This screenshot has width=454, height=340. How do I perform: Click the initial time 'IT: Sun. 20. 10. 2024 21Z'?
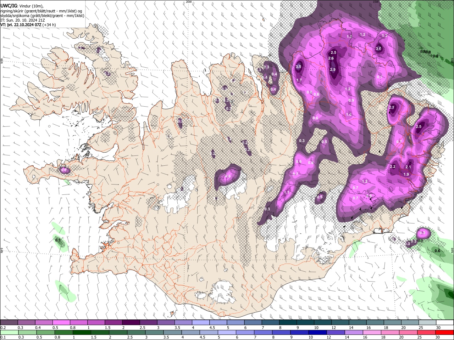click(x=23, y=21)
